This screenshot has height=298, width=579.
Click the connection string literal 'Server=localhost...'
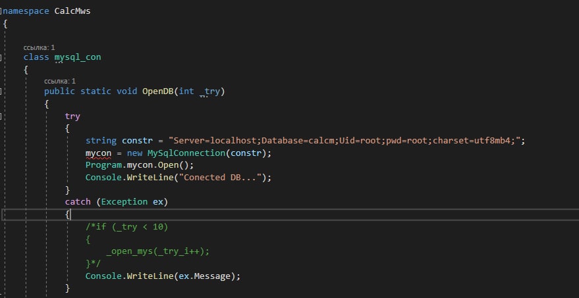pyautogui.click(x=344, y=141)
